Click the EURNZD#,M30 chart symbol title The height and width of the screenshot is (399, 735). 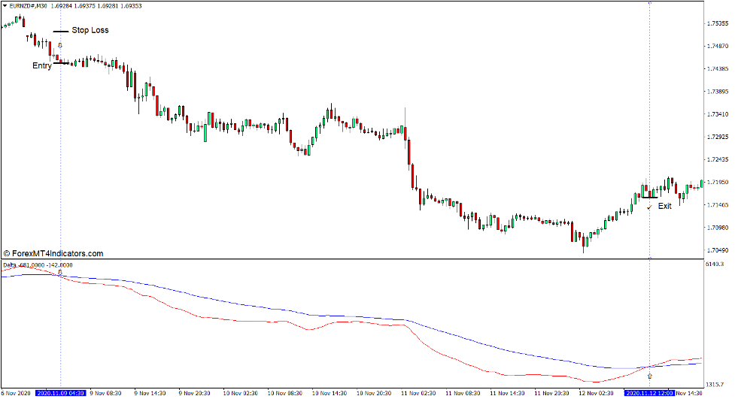pyautogui.click(x=28, y=6)
